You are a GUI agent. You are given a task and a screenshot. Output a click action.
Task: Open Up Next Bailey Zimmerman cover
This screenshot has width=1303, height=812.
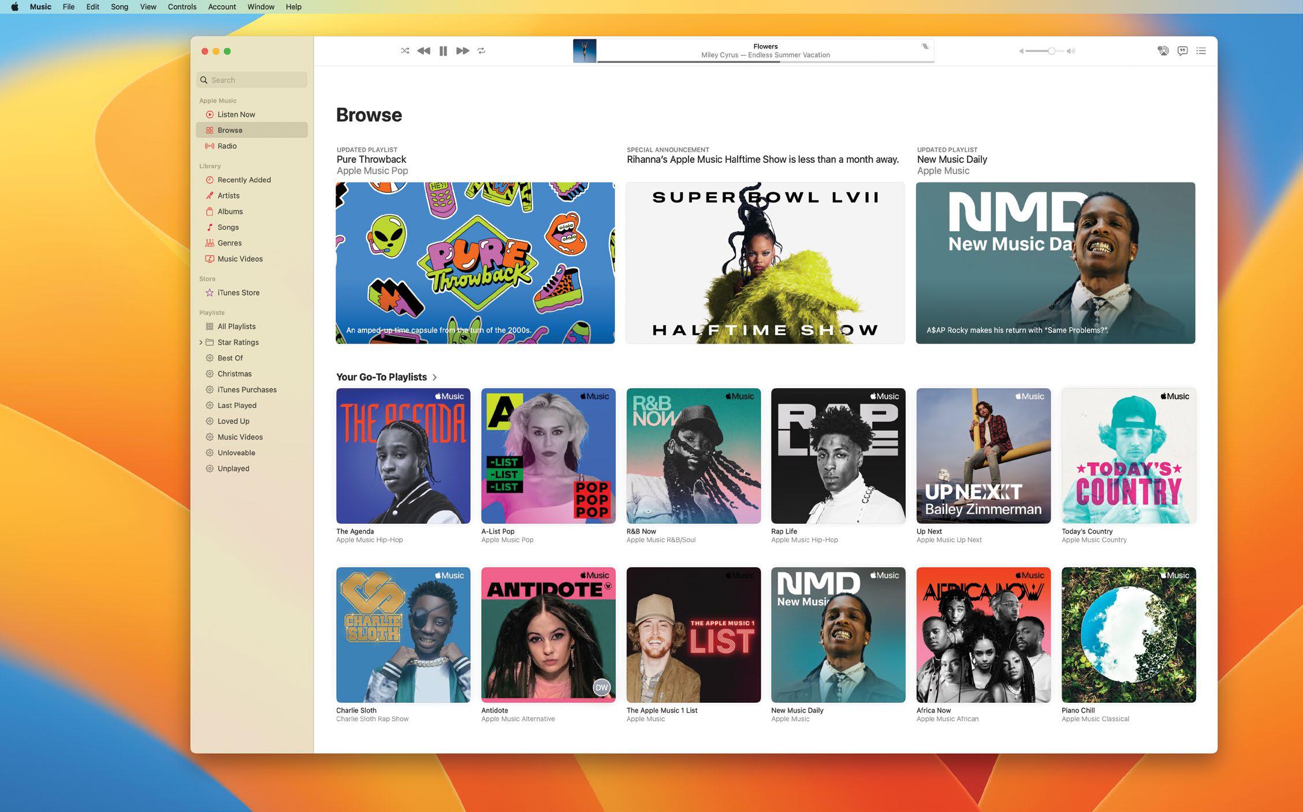tap(984, 456)
